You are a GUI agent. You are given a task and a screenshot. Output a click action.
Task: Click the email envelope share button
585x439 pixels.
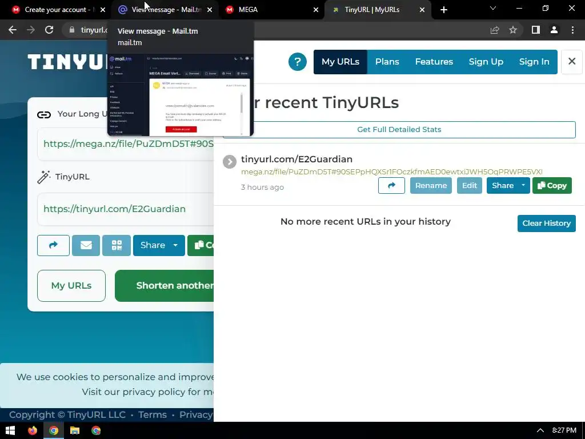click(x=86, y=245)
